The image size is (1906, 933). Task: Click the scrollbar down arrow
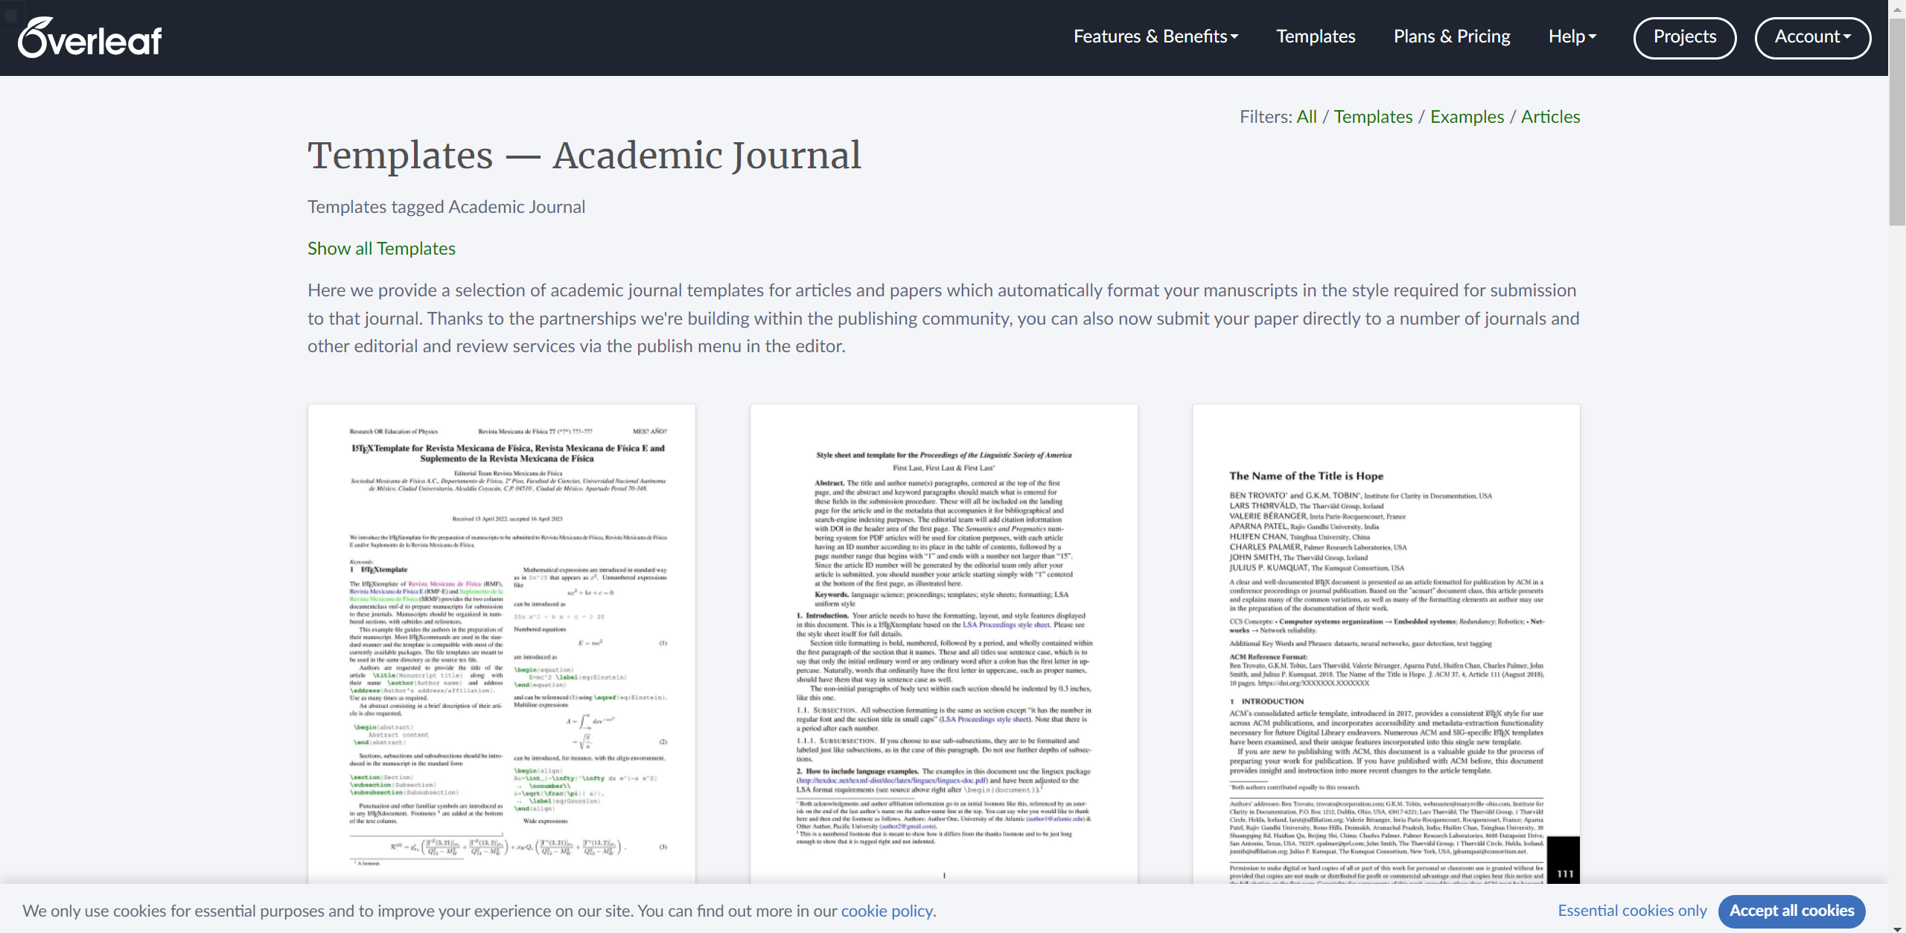click(x=1896, y=928)
